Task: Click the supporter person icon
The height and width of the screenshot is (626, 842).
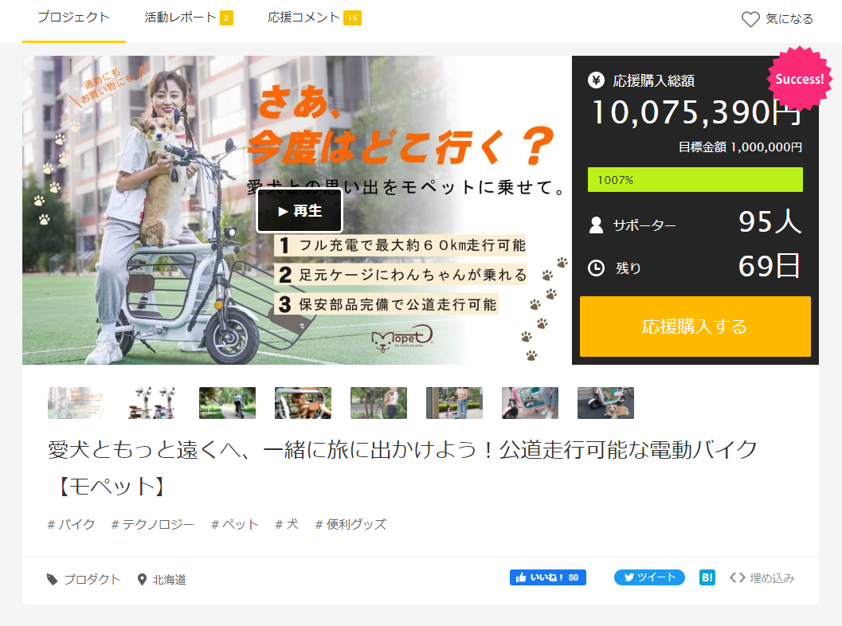Action: [x=596, y=225]
